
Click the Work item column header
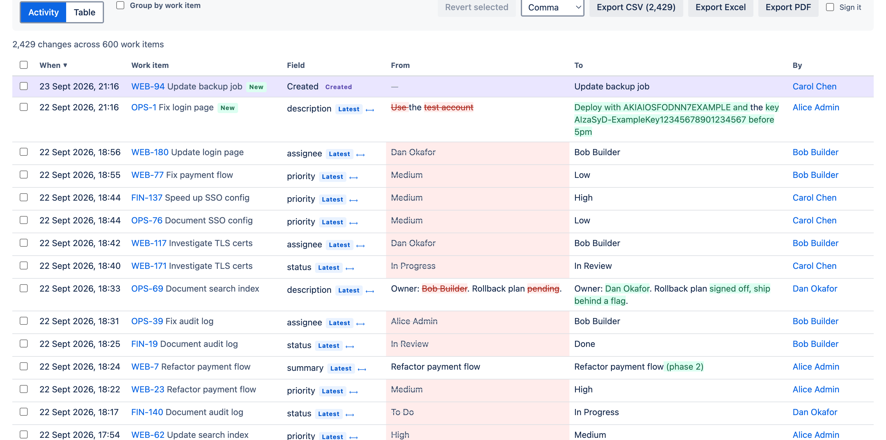(x=150, y=65)
